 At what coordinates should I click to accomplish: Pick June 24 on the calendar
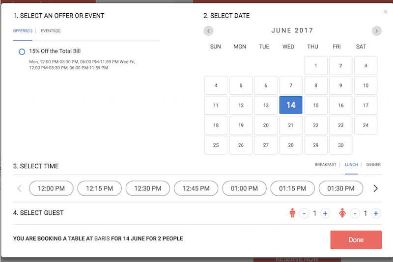pyautogui.click(x=365, y=125)
